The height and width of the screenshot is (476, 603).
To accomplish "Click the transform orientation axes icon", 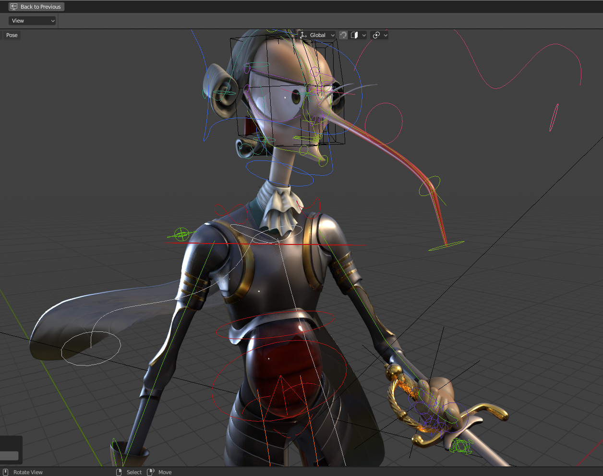I will point(303,35).
